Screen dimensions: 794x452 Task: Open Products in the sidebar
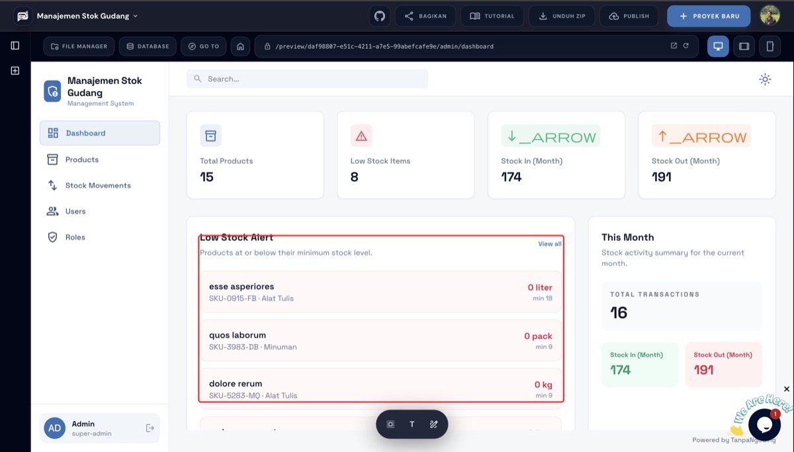(x=100, y=159)
